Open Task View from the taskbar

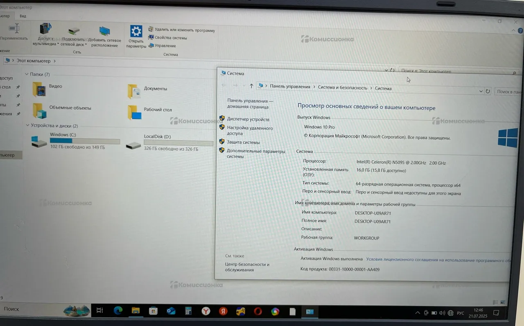[99, 310]
